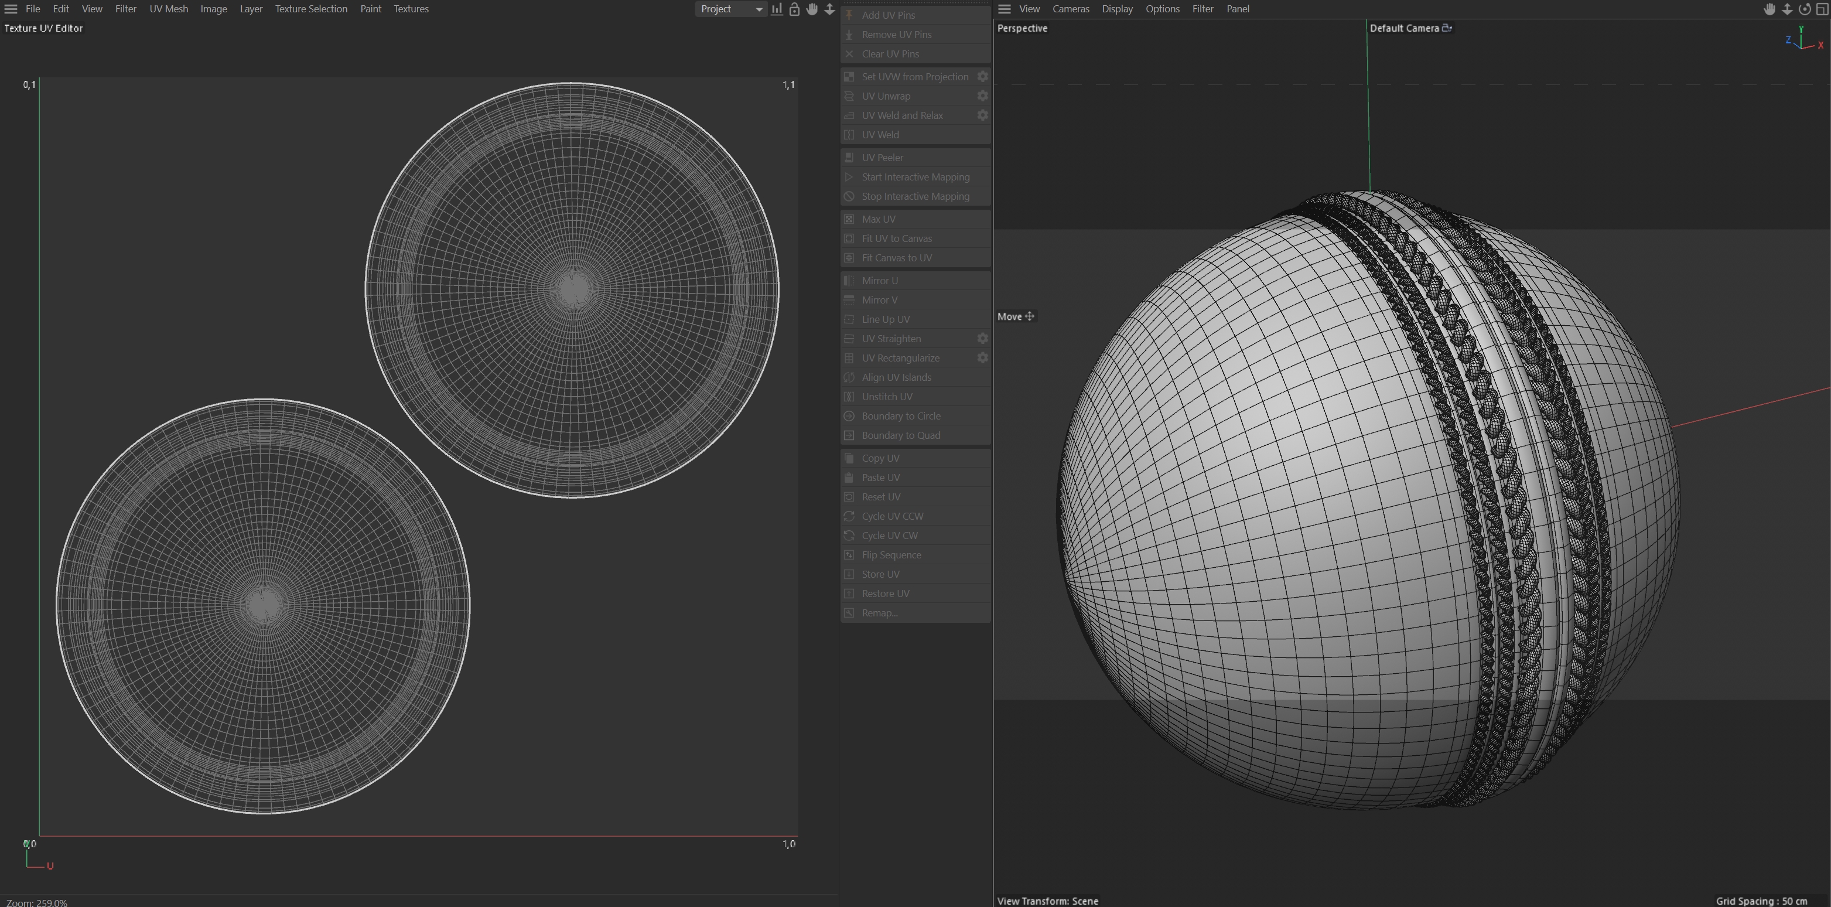Open the UV Mesh menu
Viewport: 1831px width, 907px height.
pyautogui.click(x=169, y=9)
